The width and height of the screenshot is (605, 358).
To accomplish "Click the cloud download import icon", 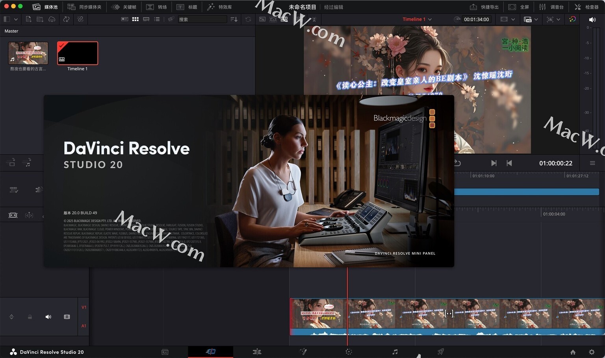I will pyautogui.click(x=52, y=19).
